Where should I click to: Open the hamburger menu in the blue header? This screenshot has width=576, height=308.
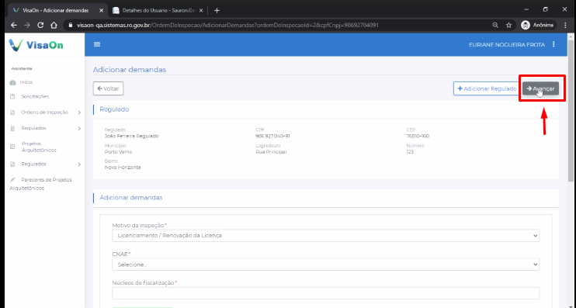[x=97, y=44]
